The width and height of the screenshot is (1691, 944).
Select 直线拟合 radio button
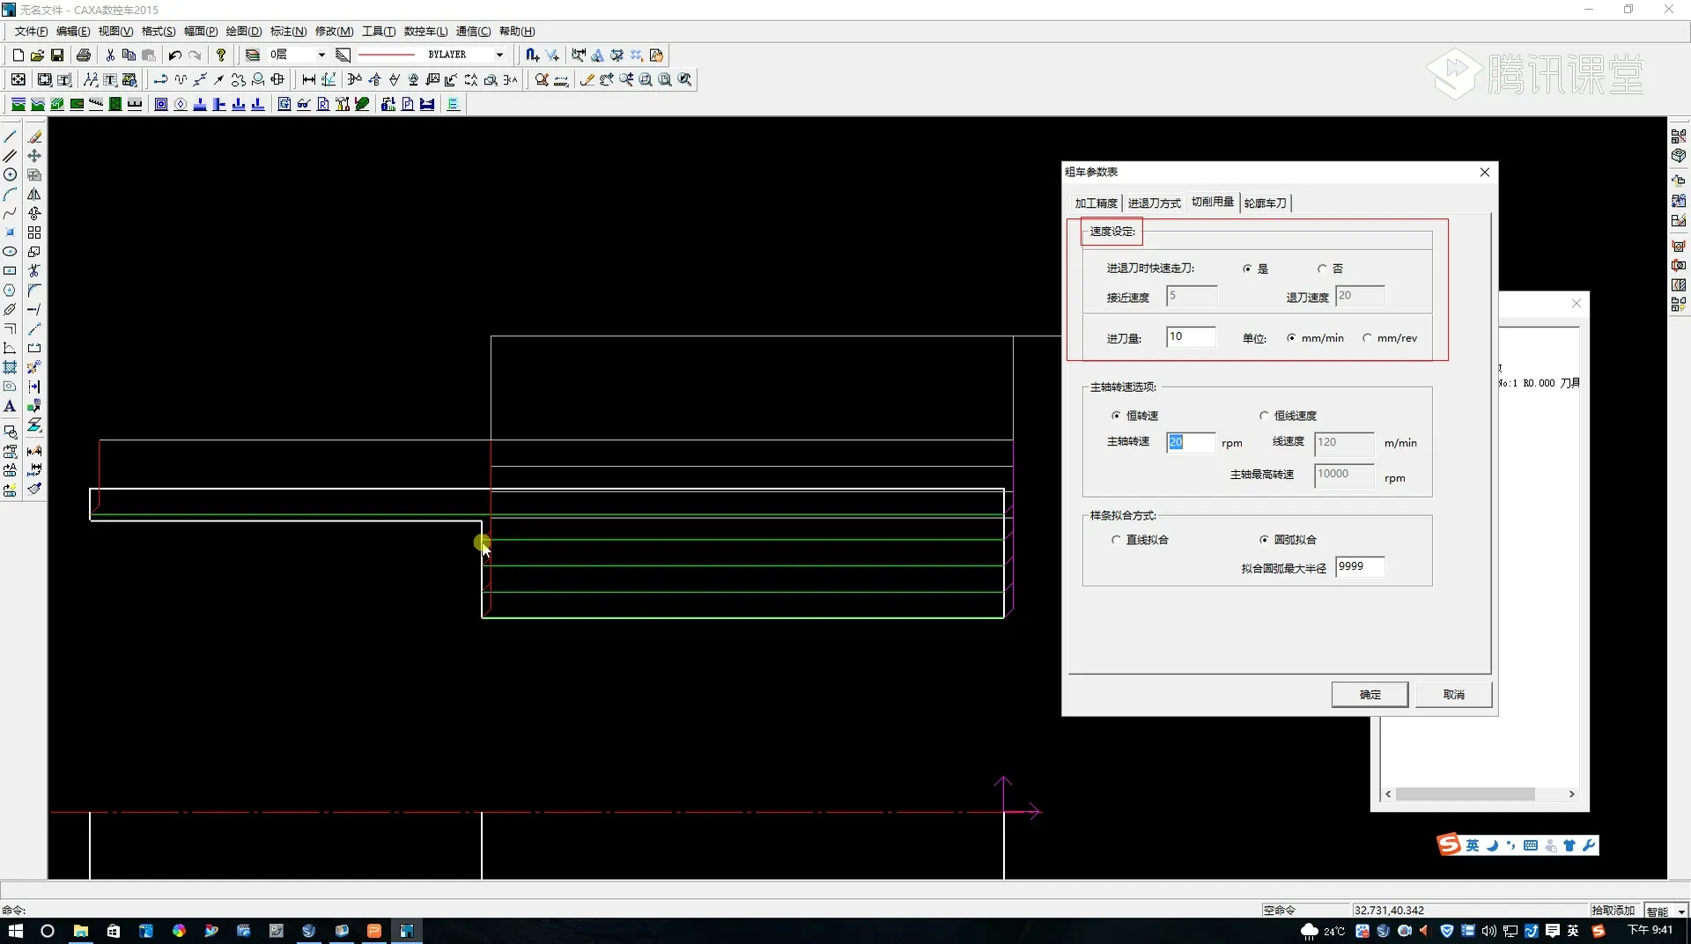pyautogui.click(x=1116, y=540)
